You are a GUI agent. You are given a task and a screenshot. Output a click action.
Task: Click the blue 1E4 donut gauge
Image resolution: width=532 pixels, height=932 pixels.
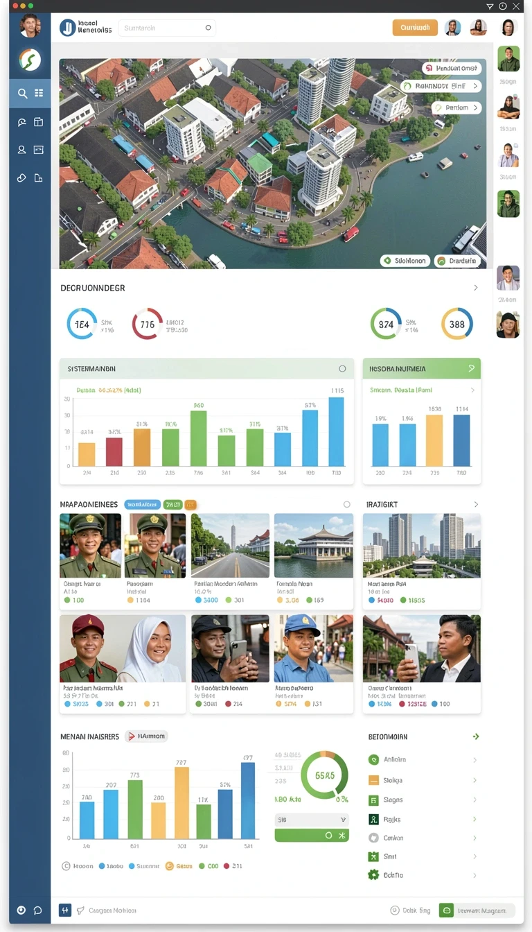click(82, 324)
